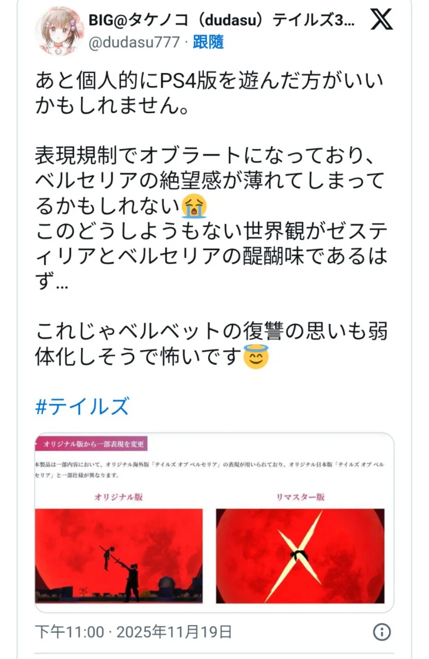429x659 pixels.
Task: Click the 表現規制でオブラート paragraph
Action: tap(211, 243)
